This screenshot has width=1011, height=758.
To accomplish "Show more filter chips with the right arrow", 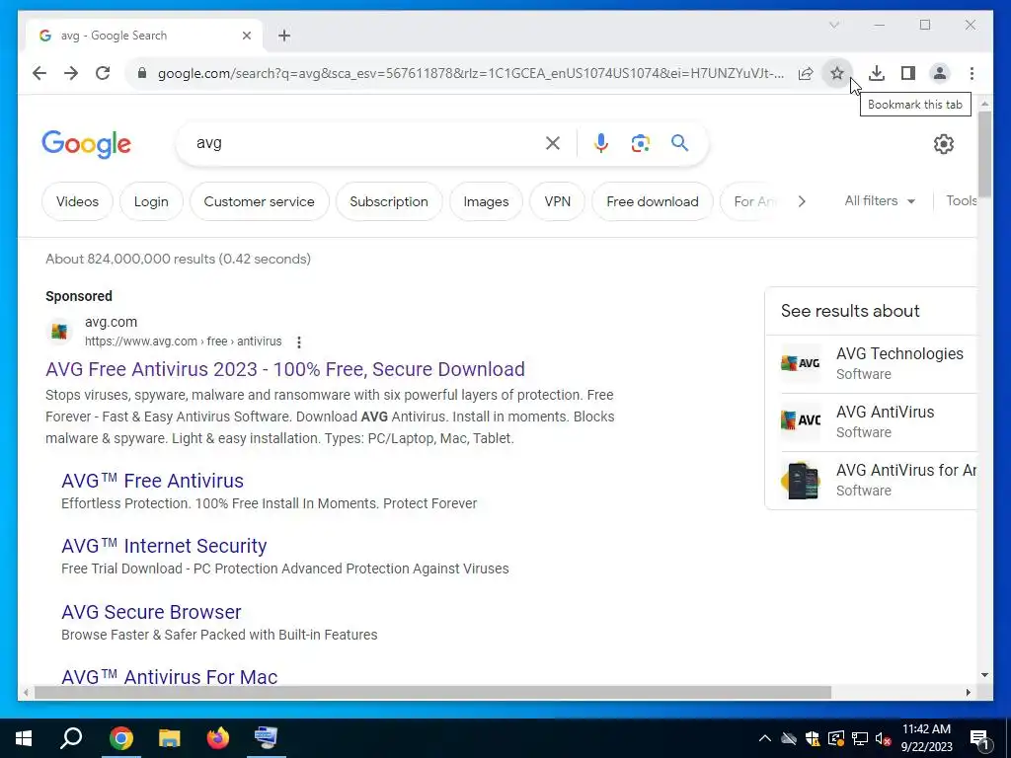I will 802,201.
